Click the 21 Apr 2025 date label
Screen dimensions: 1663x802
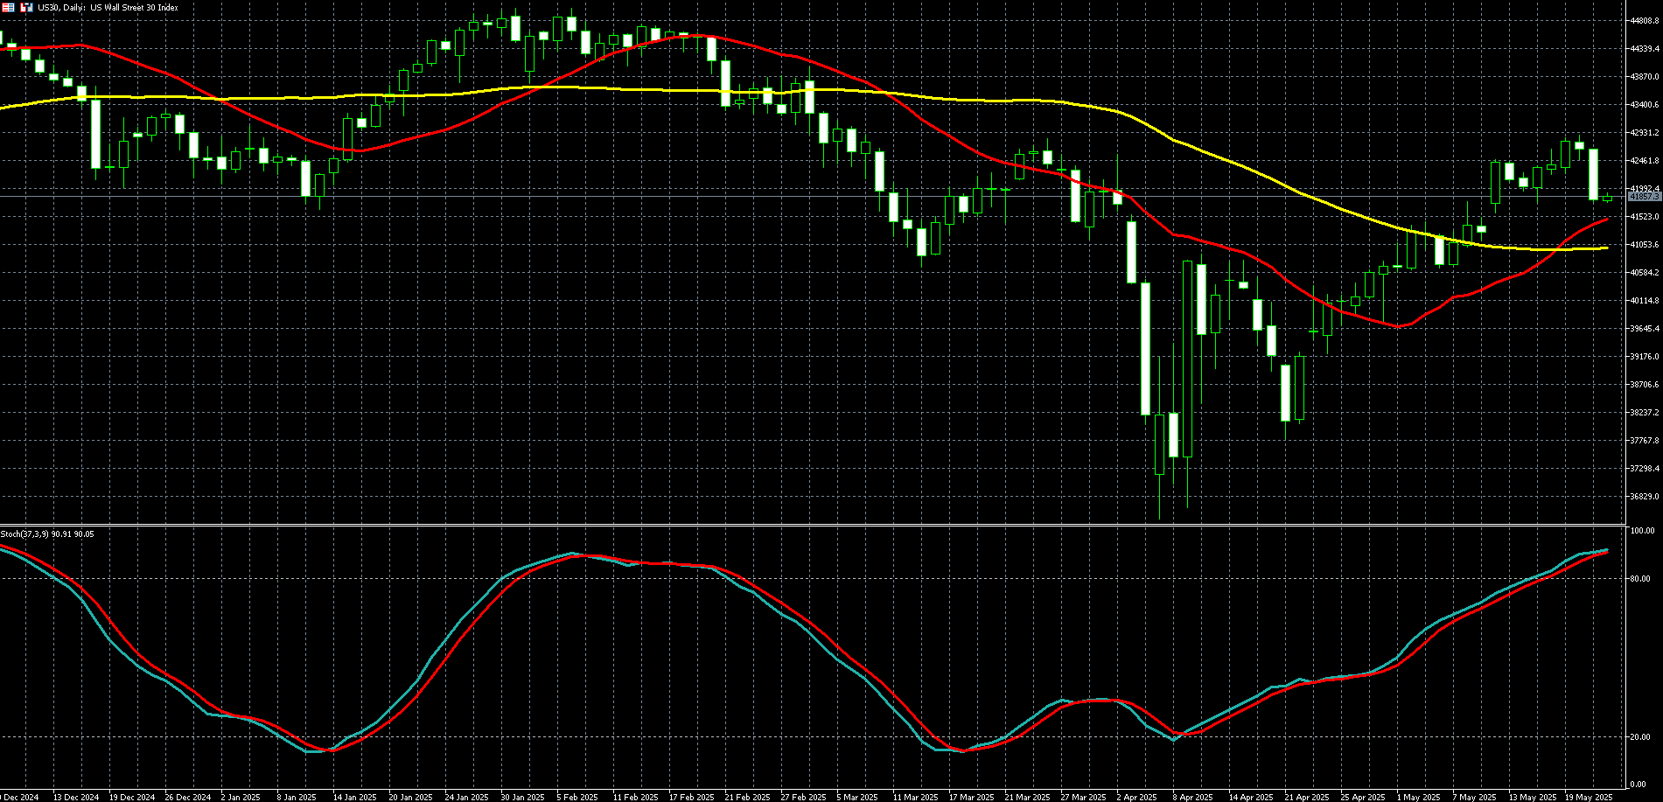(1307, 797)
